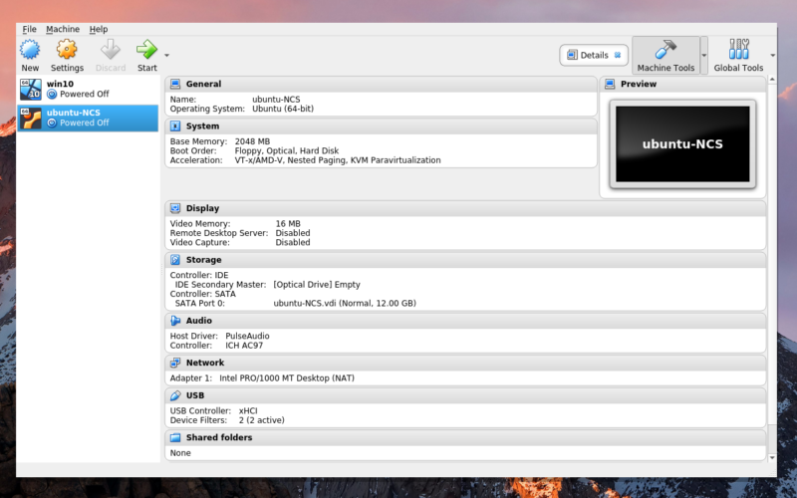Open the System section header link
Image resolution: width=797 pixels, height=498 pixels.
[x=202, y=126]
